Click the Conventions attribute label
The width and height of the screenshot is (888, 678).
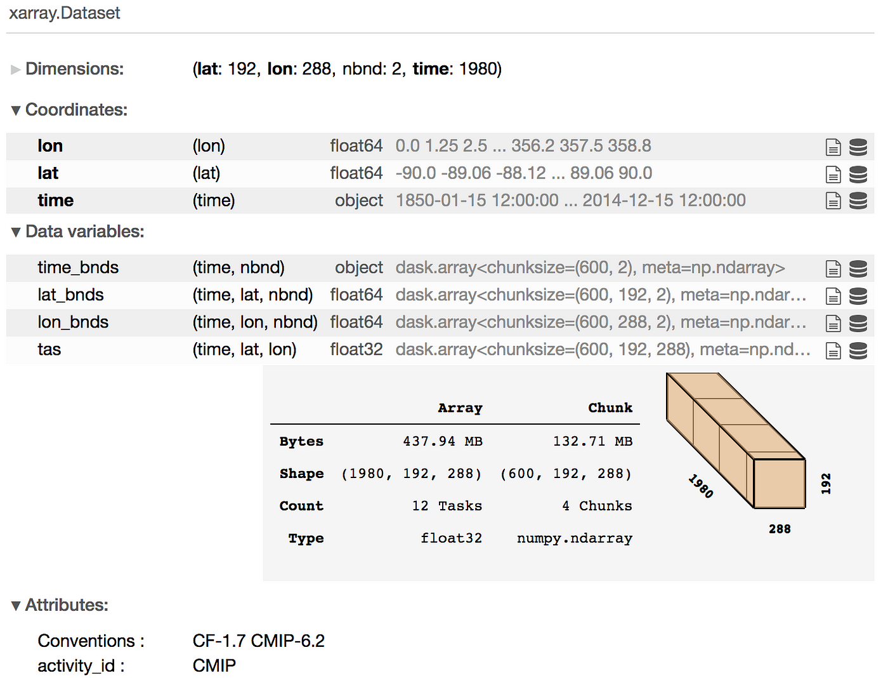(x=91, y=641)
